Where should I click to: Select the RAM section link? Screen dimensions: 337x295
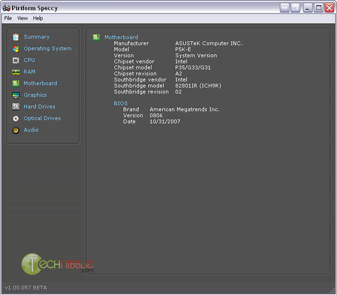click(x=29, y=72)
